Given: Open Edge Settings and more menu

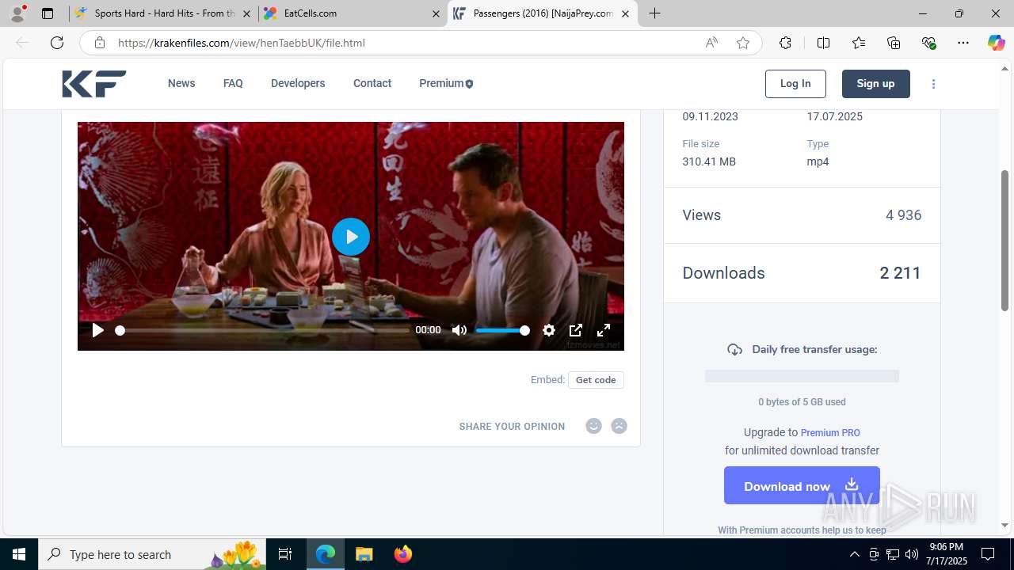Looking at the screenshot, I should pyautogui.click(x=963, y=43).
